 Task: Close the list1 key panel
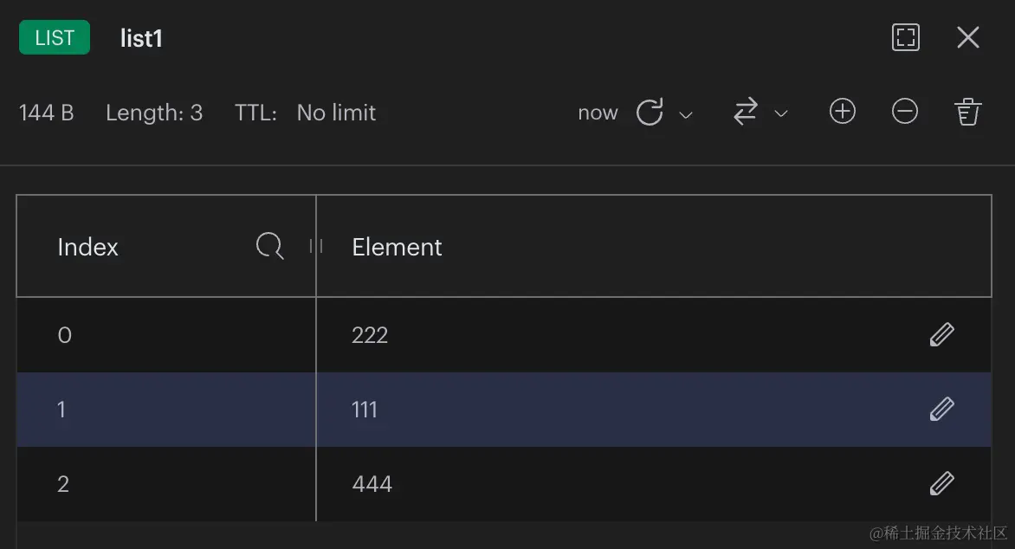click(967, 37)
